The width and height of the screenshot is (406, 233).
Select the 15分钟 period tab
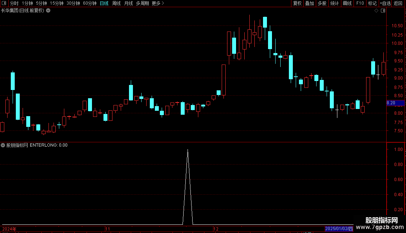[57, 3]
